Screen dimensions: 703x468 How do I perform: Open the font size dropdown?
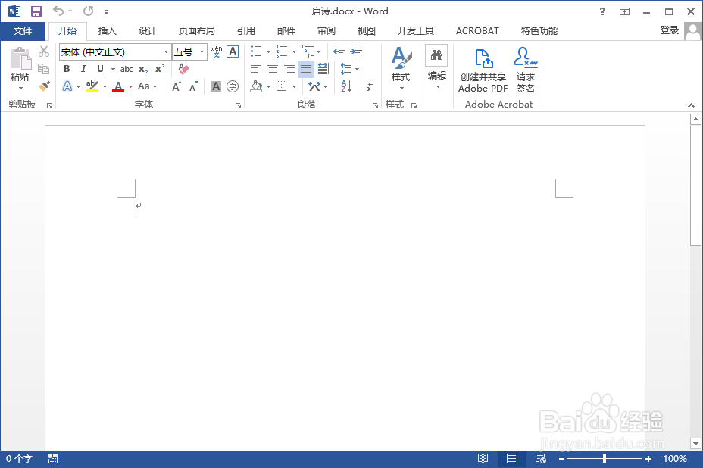(x=201, y=51)
